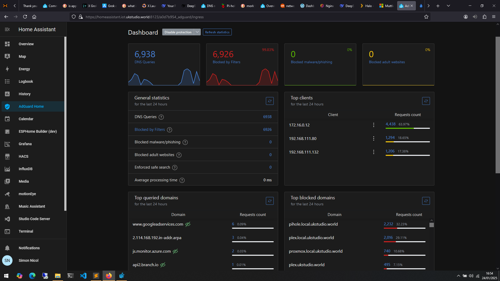Open Simon Nicol user profile

coord(33,260)
